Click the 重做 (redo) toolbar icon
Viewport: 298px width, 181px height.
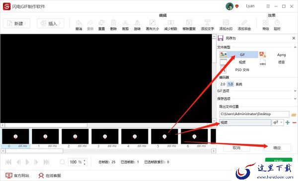(x=90, y=23)
